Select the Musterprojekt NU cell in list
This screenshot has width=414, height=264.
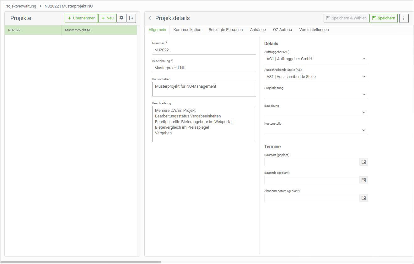[x=99, y=30]
